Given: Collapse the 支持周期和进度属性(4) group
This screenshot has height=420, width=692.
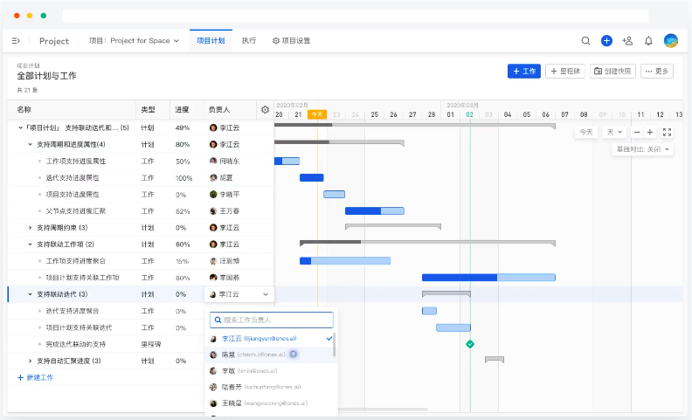Looking at the screenshot, I should (30, 144).
